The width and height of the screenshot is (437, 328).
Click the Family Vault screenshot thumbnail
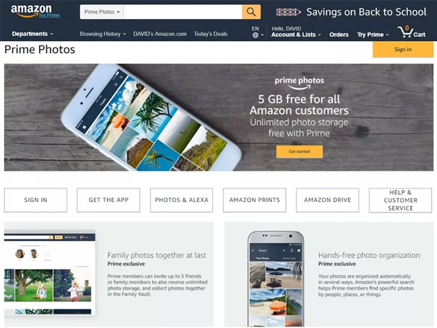click(50, 273)
